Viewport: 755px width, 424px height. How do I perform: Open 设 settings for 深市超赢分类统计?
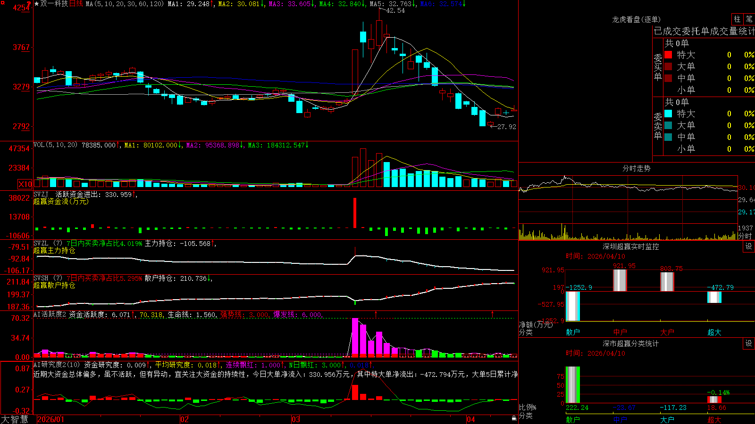[748, 343]
